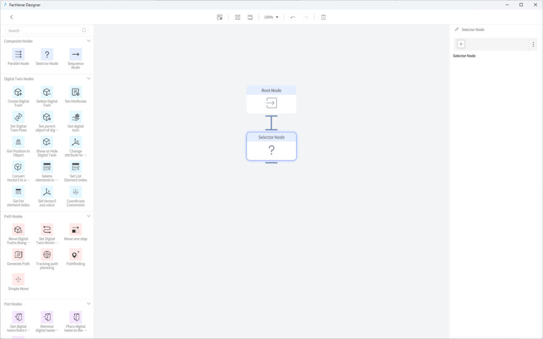543x339 pixels.
Task: Select the Set Digital Twin Movin node
Action: point(47,230)
